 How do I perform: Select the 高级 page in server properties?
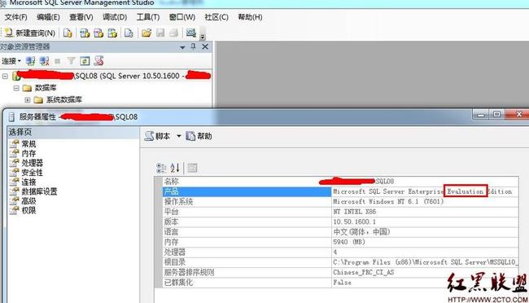pyautogui.click(x=28, y=200)
